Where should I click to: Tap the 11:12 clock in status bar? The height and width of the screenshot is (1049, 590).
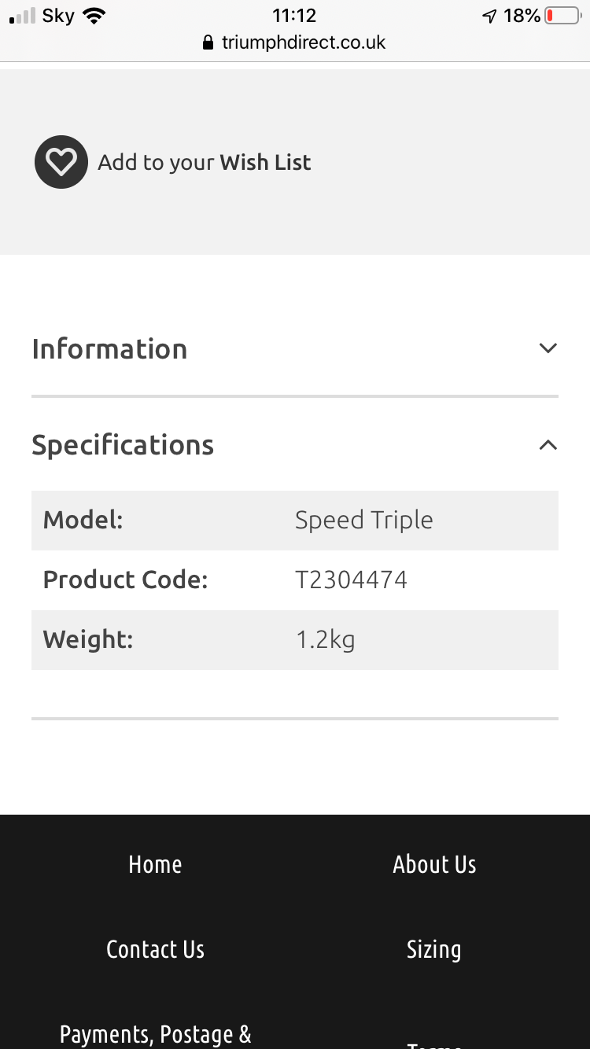coord(294,16)
